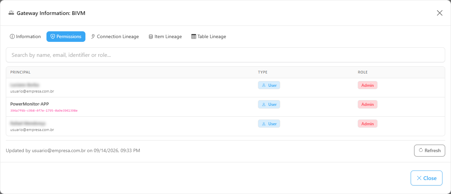Select the Permissions tab
This screenshot has height=194, width=451.
click(66, 36)
